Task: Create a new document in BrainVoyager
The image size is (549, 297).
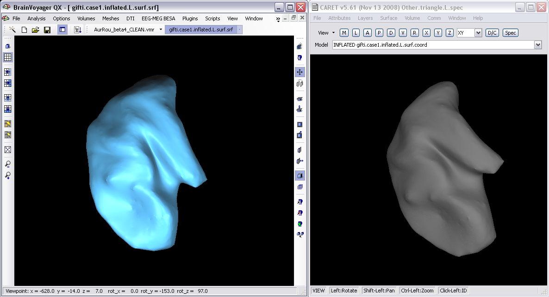Action: [x=24, y=30]
